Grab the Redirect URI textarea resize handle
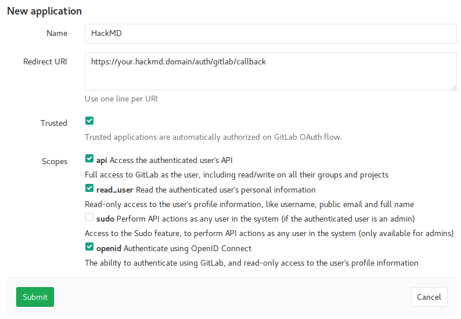The height and width of the screenshot is (319, 461). [453, 87]
